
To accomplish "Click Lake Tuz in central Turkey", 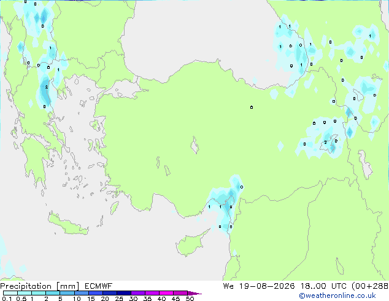I will click(x=194, y=146).
